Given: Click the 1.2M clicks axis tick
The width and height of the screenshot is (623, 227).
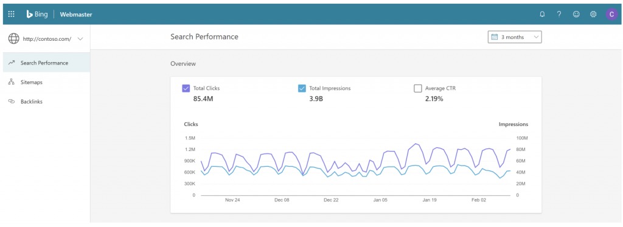Looking at the screenshot, I should pyautogui.click(x=190, y=150).
